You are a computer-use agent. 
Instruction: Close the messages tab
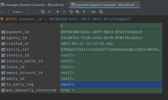pos(66,5)
